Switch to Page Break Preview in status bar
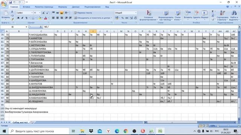The image size is (241, 135). click(207, 126)
